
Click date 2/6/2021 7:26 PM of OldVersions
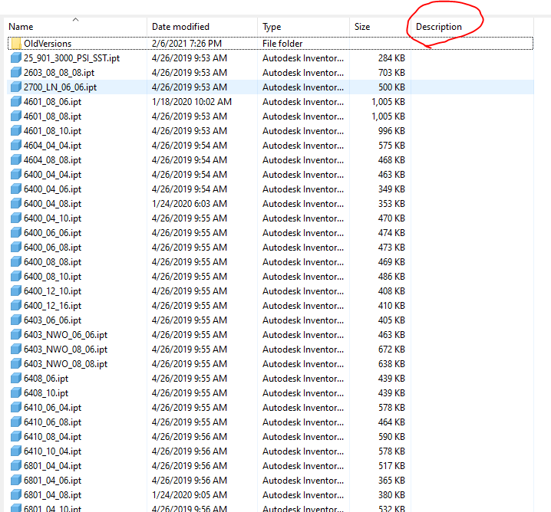(x=186, y=44)
